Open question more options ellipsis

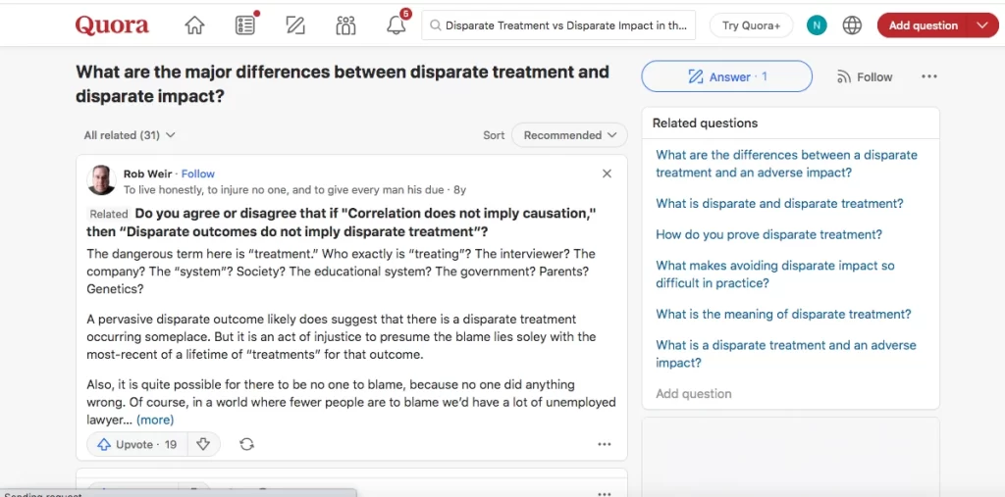(x=928, y=76)
